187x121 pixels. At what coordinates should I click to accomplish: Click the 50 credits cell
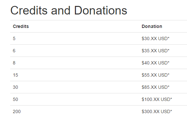click(15, 99)
